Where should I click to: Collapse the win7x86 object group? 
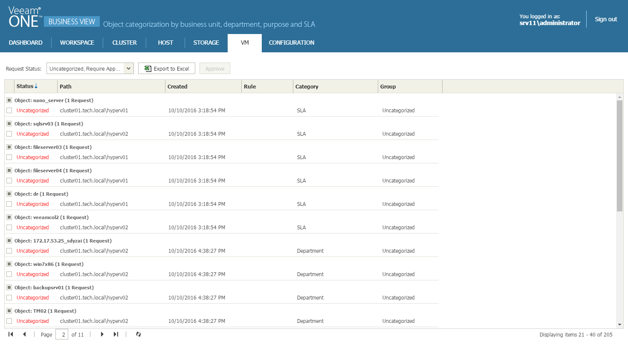pos(9,264)
